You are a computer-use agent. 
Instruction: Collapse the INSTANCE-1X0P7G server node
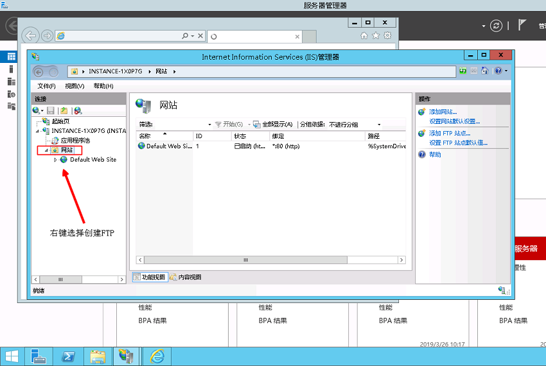click(37, 131)
